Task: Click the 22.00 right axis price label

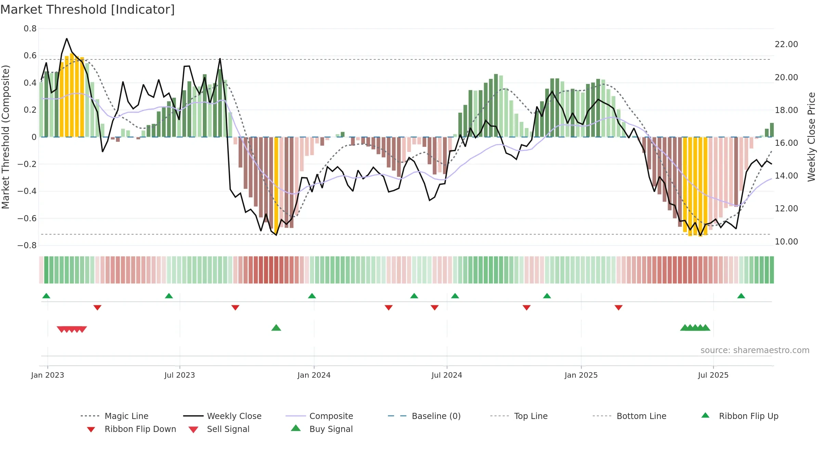Action: (786, 44)
